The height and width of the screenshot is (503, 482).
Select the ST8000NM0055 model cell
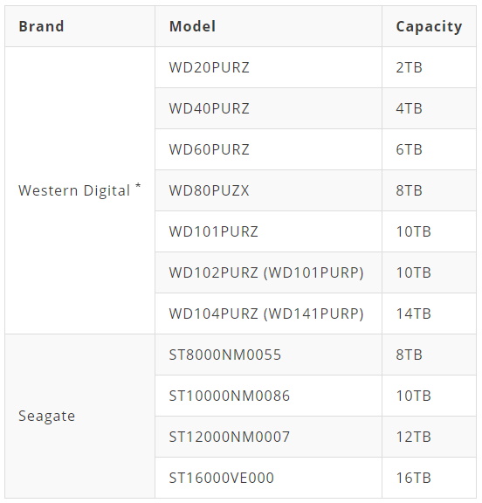coord(268,355)
